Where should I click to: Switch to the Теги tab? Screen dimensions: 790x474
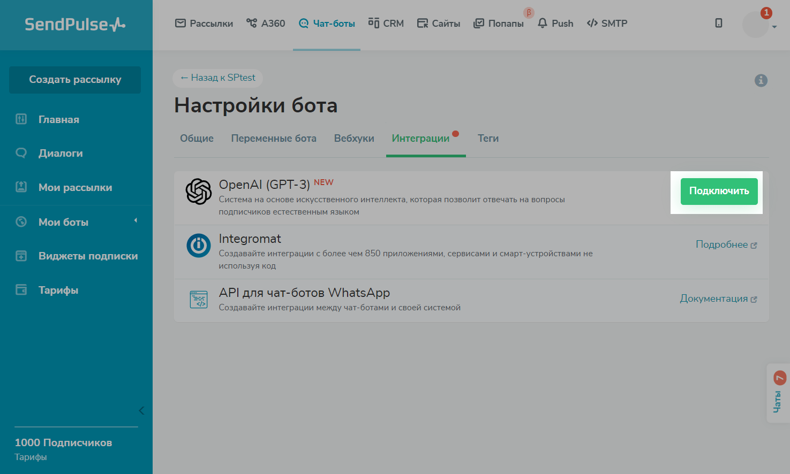click(x=488, y=138)
